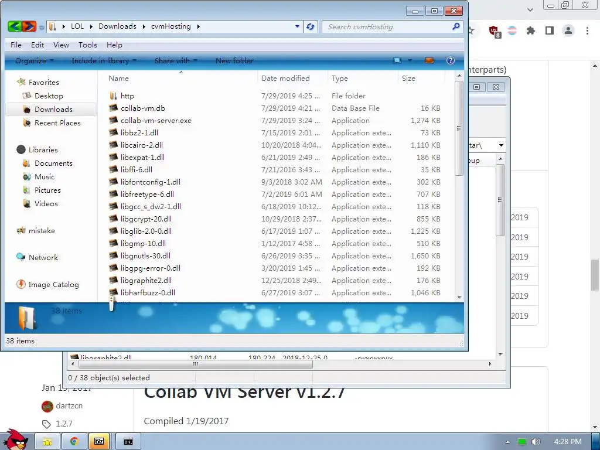Sort by Size column header

[x=421, y=78]
